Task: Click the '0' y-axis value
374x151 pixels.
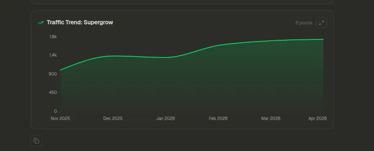Action: [x=55, y=111]
